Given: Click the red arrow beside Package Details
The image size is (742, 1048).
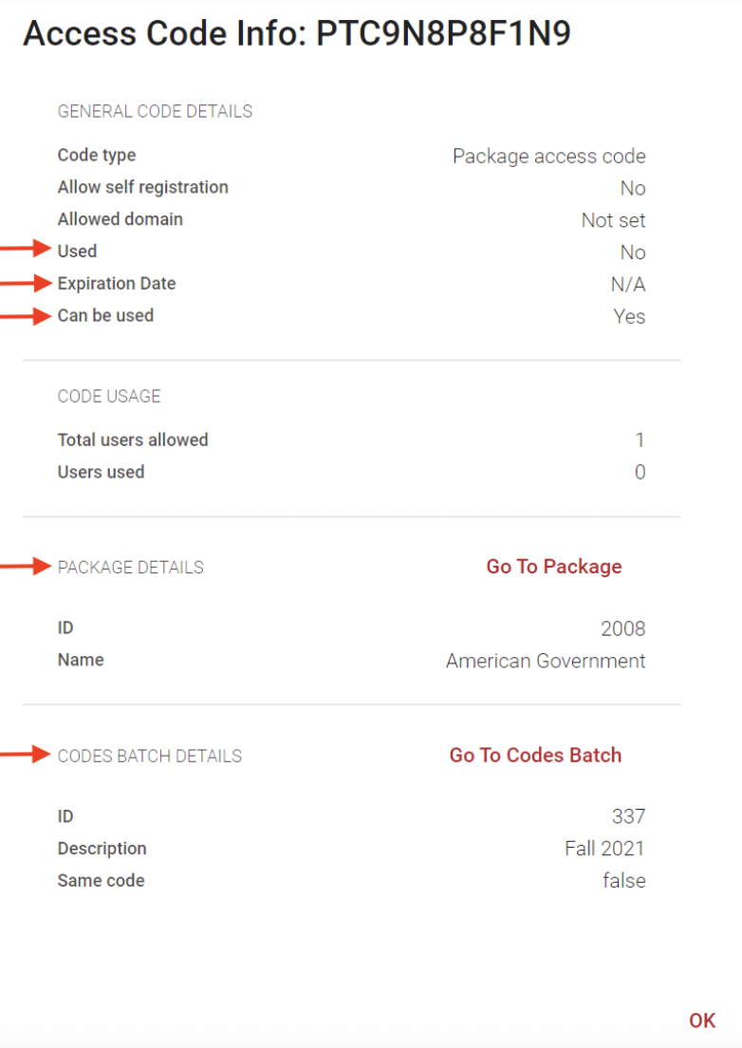Looking at the screenshot, I should [26, 566].
